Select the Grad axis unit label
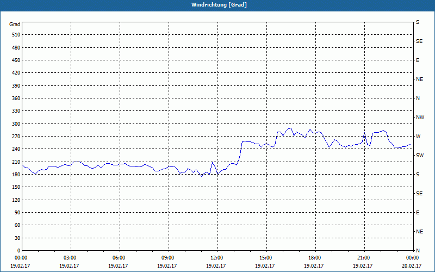This screenshot has width=435, height=272. click(15, 24)
